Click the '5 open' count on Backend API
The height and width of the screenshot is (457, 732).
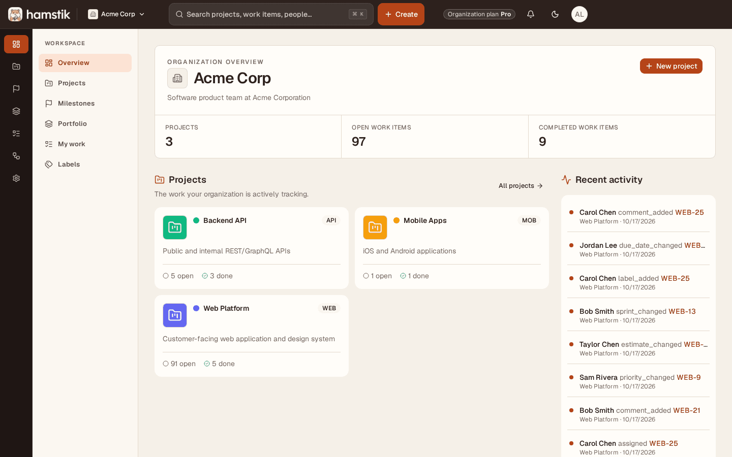click(x=178, y=276)
